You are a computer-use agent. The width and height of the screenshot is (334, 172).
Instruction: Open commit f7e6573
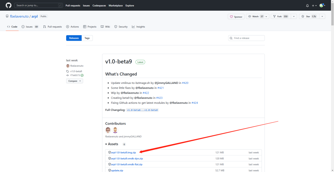75,75
